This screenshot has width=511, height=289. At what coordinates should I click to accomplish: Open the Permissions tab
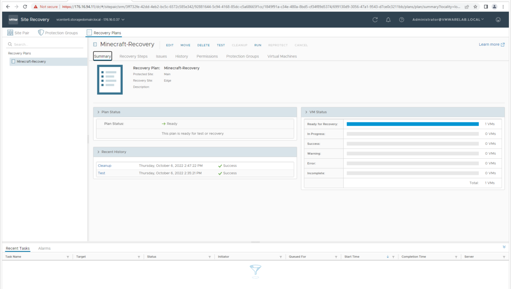[207, 56]
